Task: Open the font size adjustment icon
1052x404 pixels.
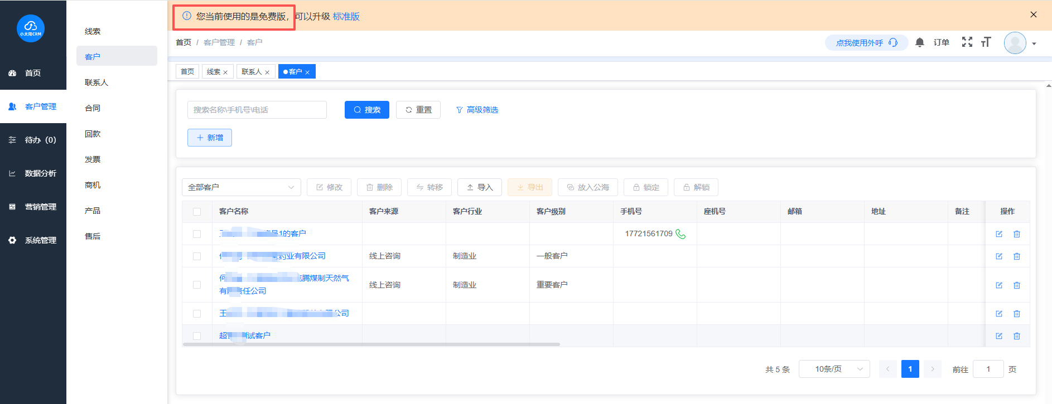Action: [986, 42]
